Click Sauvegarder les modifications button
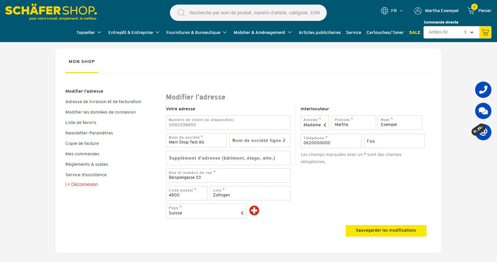The image size is (497, 262). pyautogui.click(x=386, y=230)
